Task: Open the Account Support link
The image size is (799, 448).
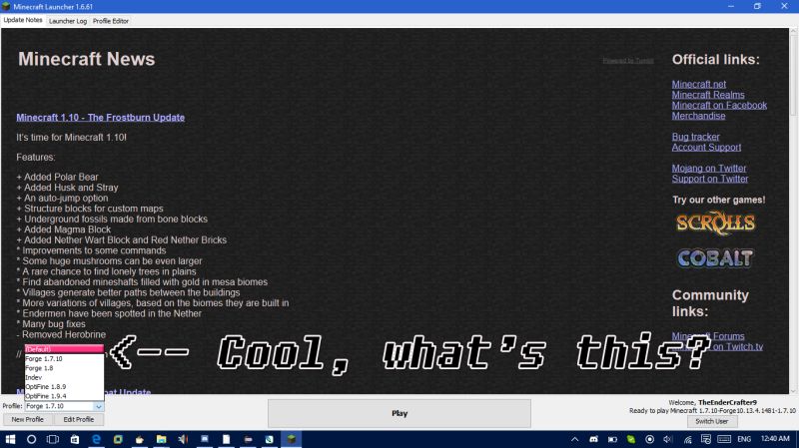Action: 706,147
